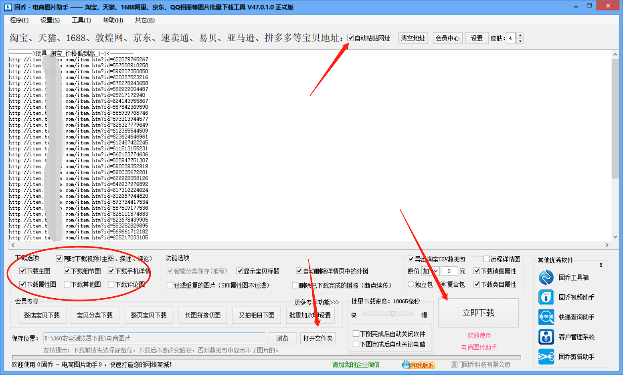Image resolution: width=623 pixels, height=375 pixels.
Task: Click the 保存位置 path field
Action: 154,338
